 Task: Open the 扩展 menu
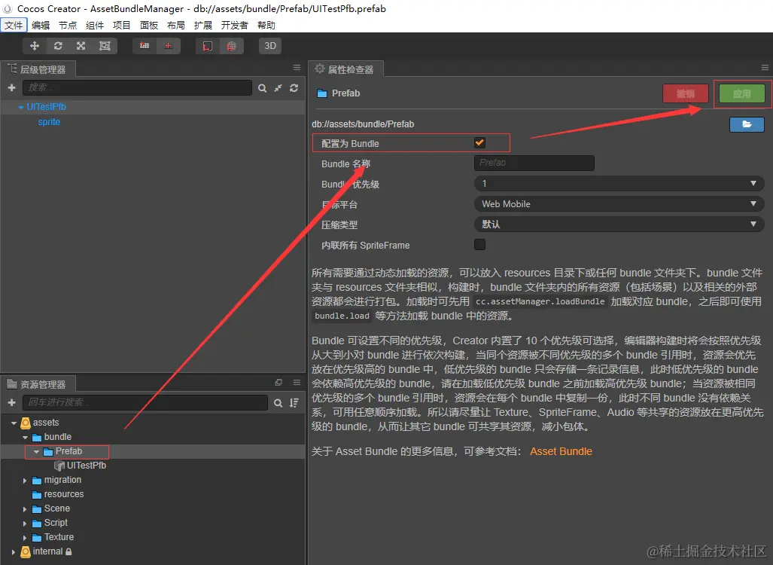pos(203,25)
